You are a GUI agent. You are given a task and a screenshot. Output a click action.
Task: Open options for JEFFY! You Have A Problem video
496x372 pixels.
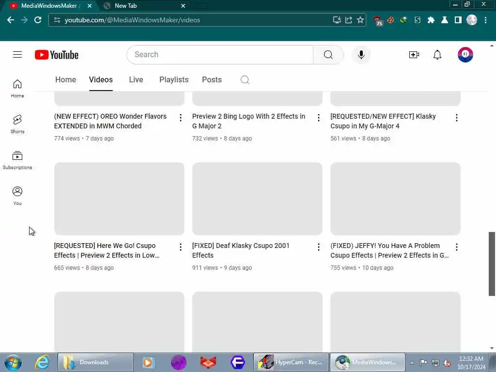(x=456, y=247)
